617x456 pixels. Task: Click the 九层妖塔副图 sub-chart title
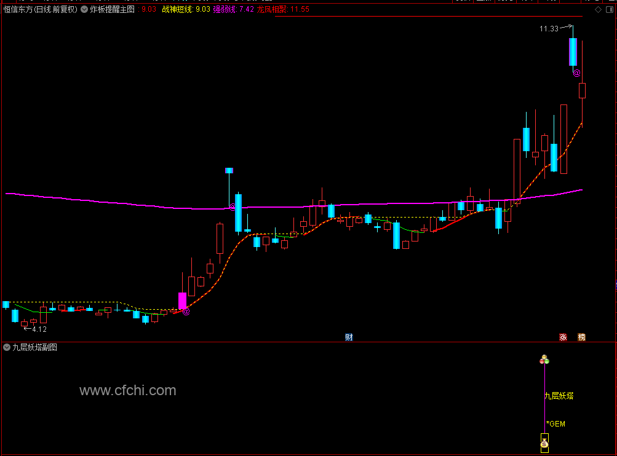(34, 347)
